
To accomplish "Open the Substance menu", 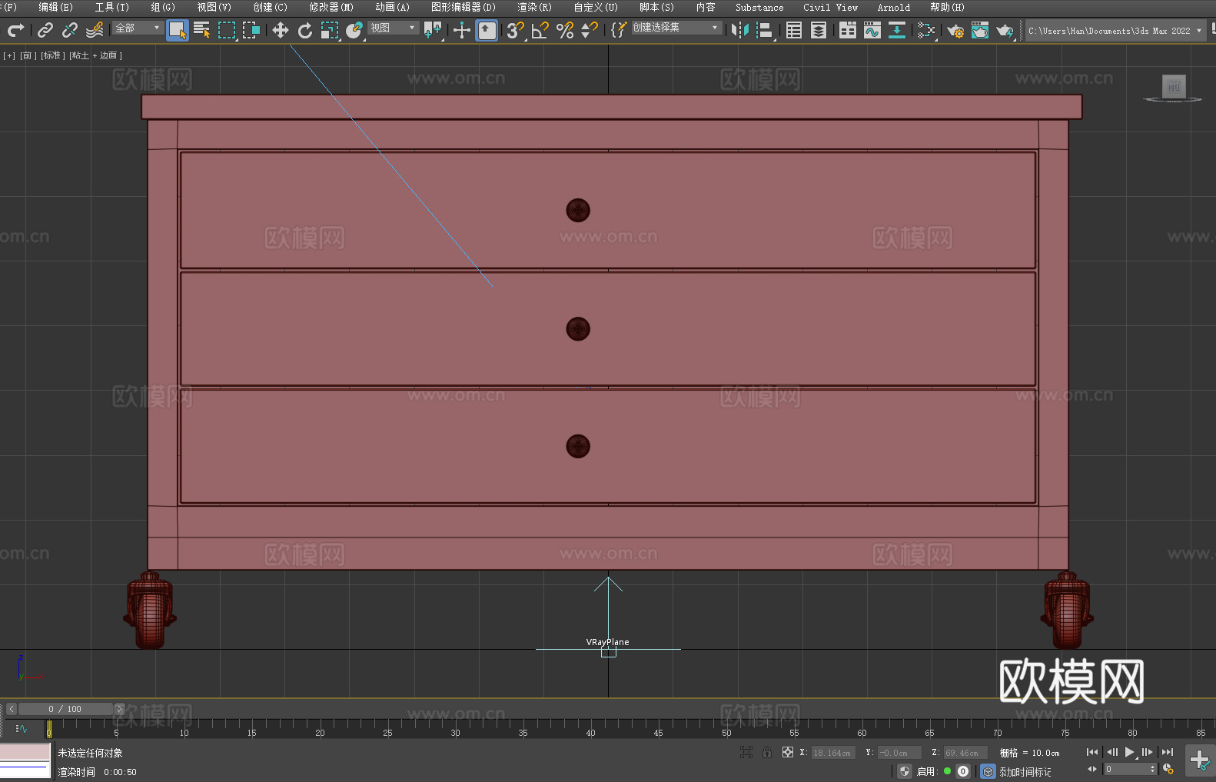I will [x=759, y=7].
